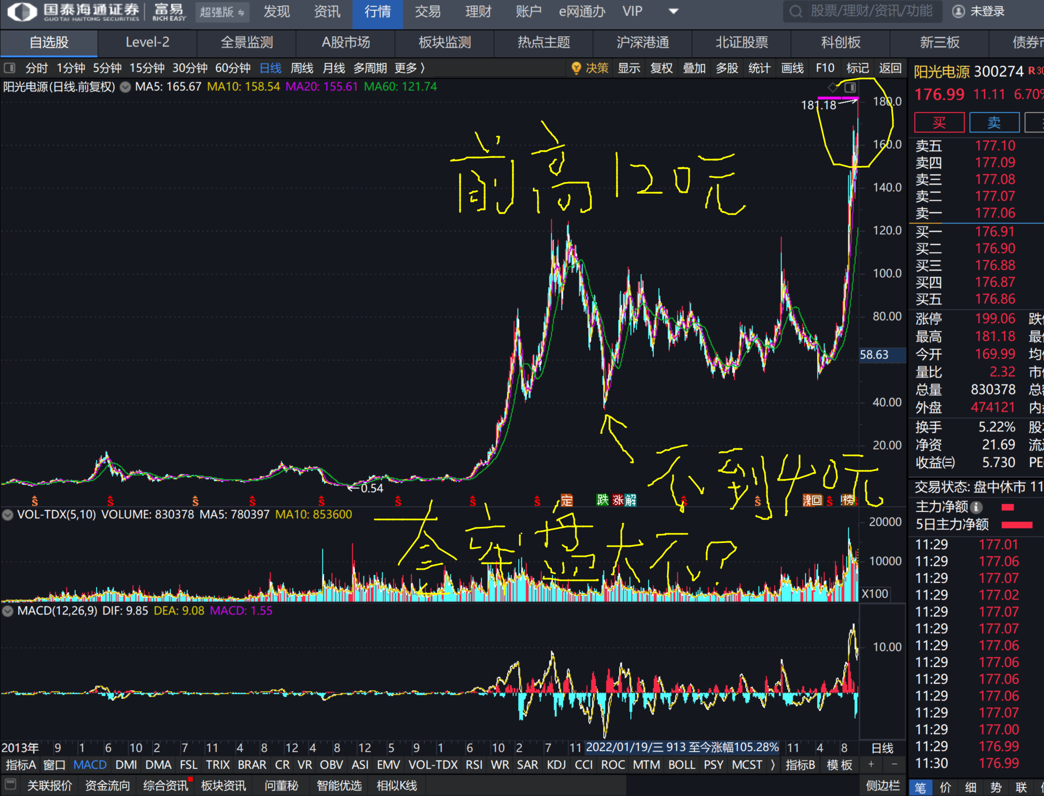
Task: Click the plus zoom-in chart button
Action: (x=871, y=765)
